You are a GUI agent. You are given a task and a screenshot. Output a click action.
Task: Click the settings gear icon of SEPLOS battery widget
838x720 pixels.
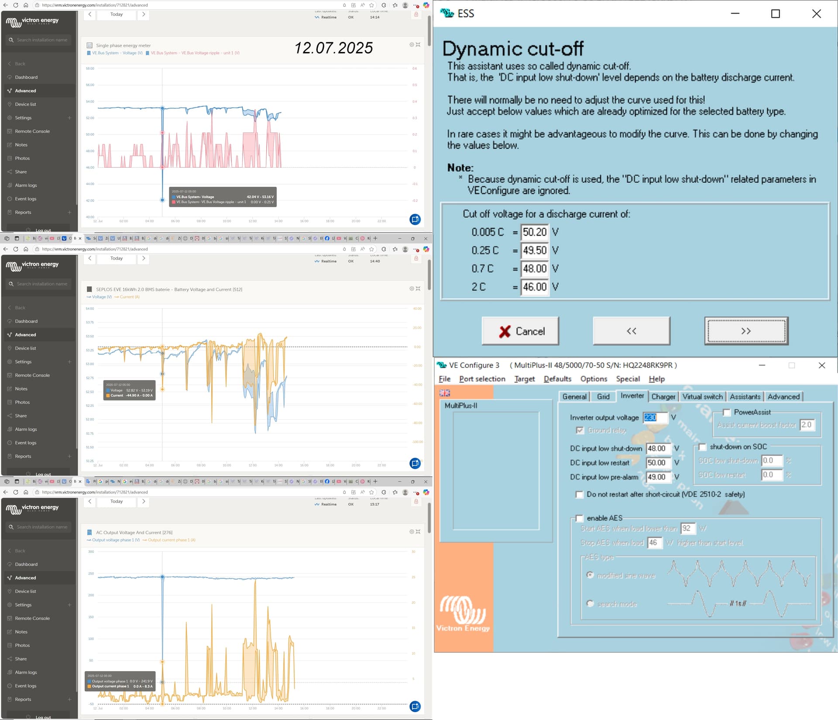[412, 288]
